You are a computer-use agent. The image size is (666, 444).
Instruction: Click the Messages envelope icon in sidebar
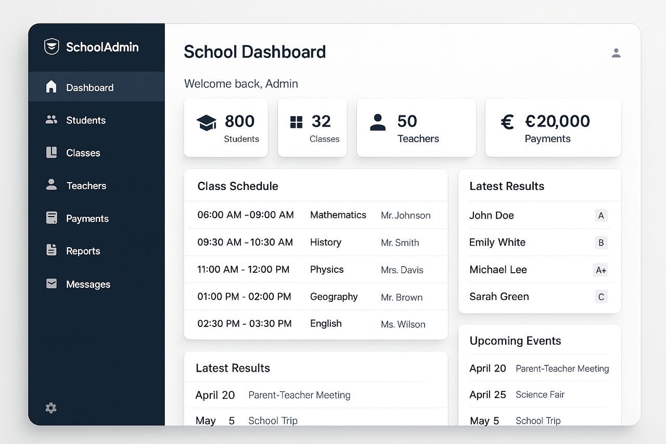(x=51, y=284)
